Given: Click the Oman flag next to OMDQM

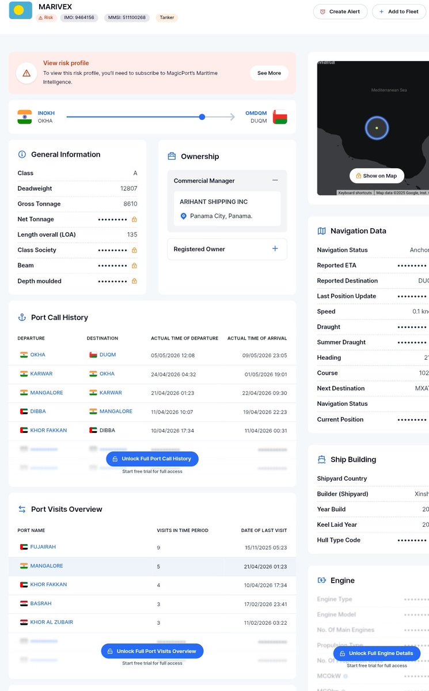Looking at the screenshot, I should click(280, 117).
